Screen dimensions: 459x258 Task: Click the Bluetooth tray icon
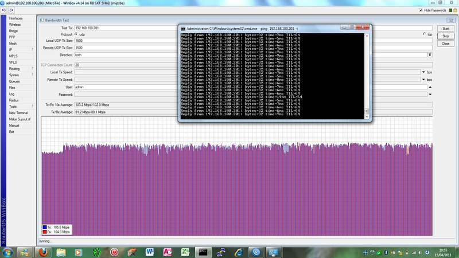point(386,252)
